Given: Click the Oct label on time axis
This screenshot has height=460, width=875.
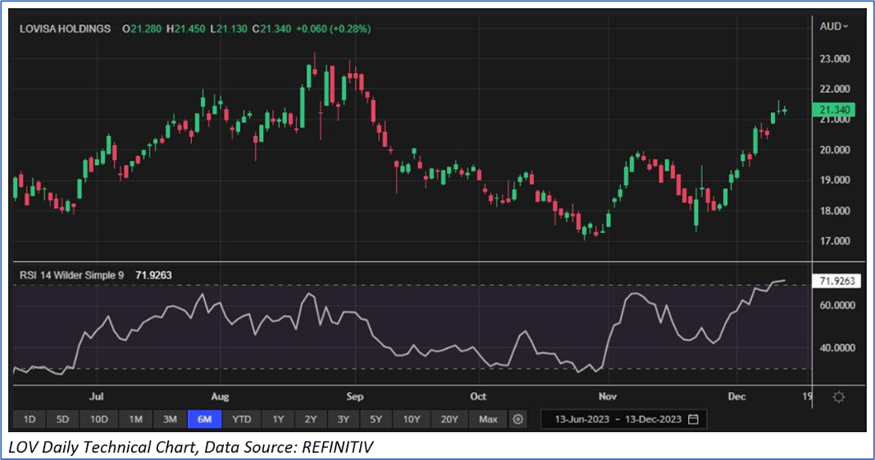Looking at the screenshot, I should (x=477, y=396).
